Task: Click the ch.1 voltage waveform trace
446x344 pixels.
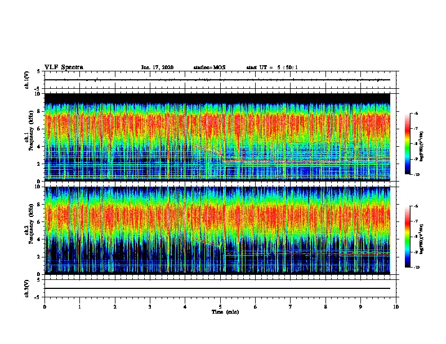Action: (217, 80)
